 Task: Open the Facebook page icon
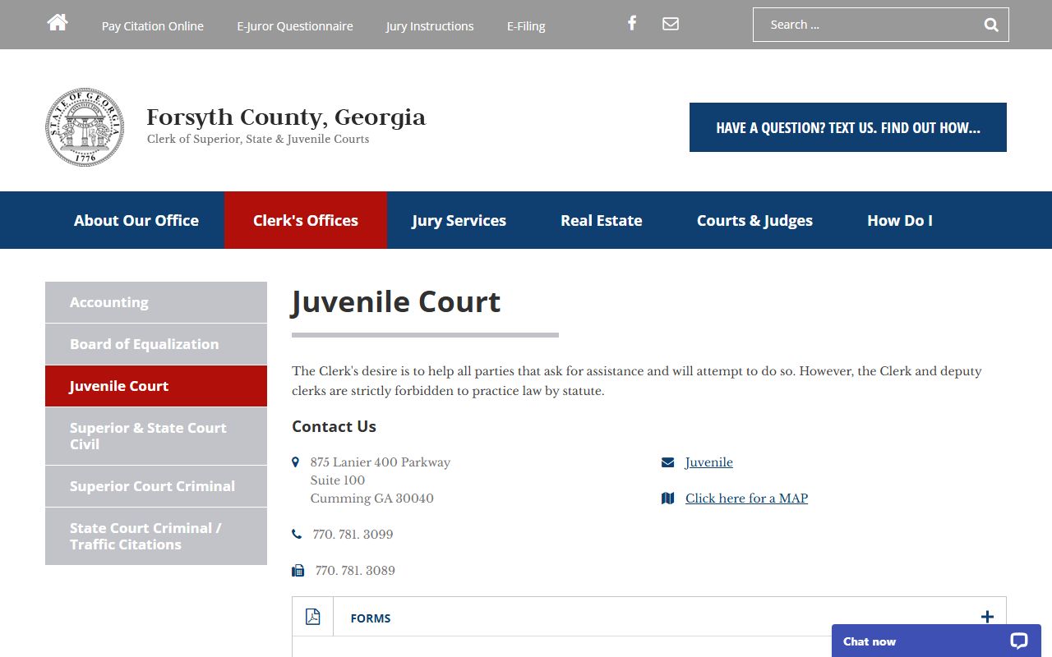click(x=632, y=23)
